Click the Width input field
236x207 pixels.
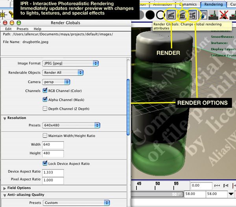pyautogui.click(x=53, y=145)
